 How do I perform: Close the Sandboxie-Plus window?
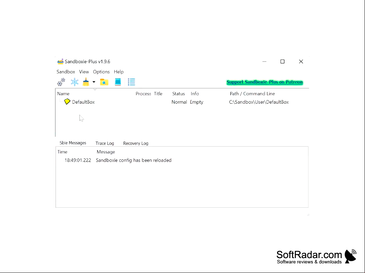301,61
